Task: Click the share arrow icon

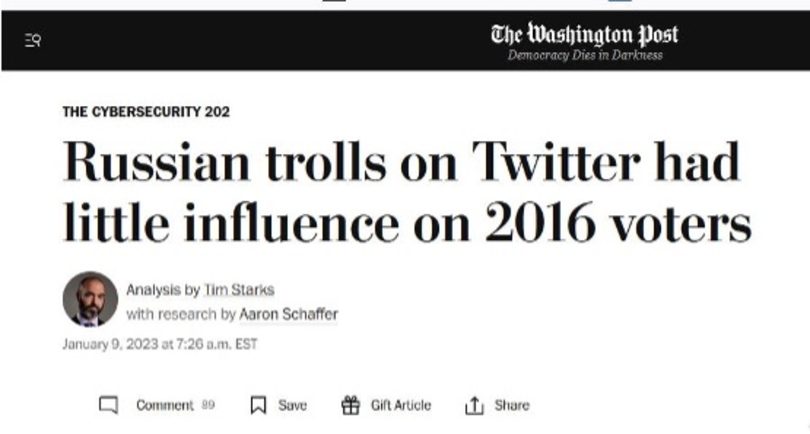Action: point(475,405)
